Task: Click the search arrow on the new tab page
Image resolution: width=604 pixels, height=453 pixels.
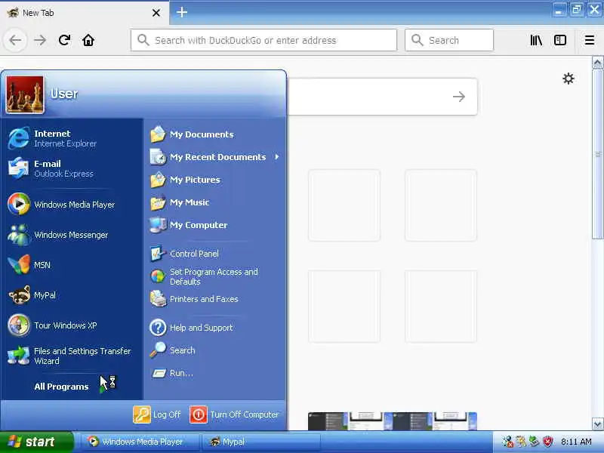Action: pos(458,97)
